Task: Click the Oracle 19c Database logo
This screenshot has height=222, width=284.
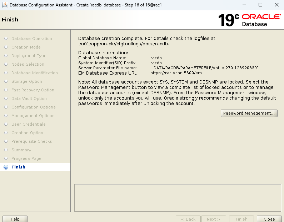Action: (250, 20)
